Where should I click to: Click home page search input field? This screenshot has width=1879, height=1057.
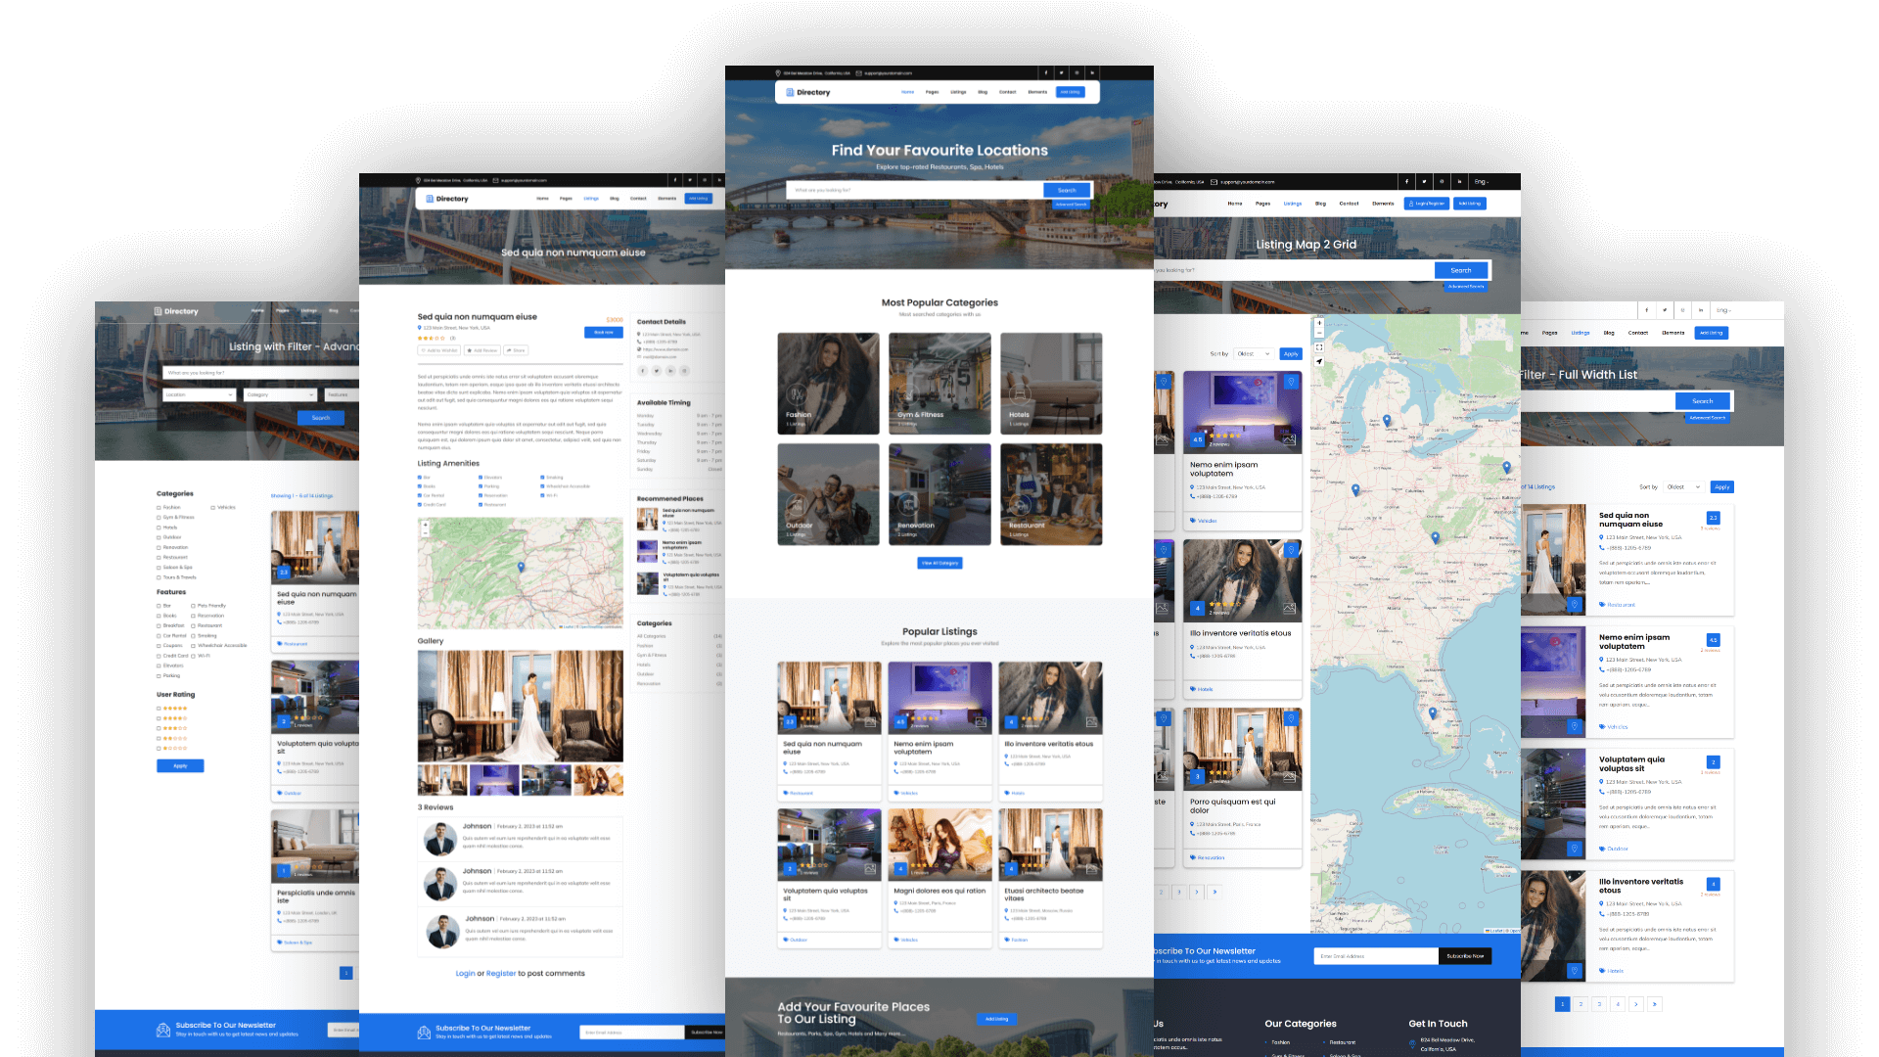[914, 190]
